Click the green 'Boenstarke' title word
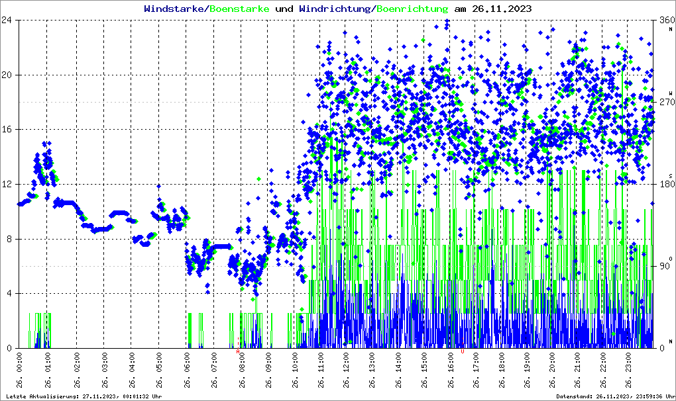This screenshot has height=401, width=676. (x=238, y=9)
